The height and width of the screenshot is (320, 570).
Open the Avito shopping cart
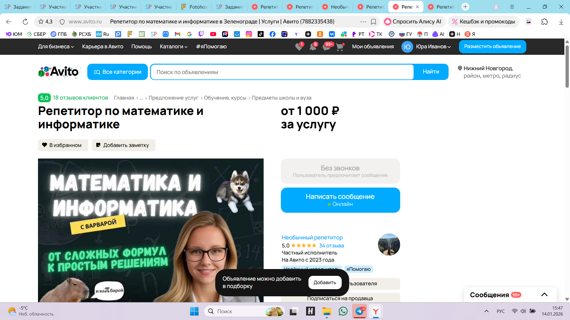tap(340, 47)
